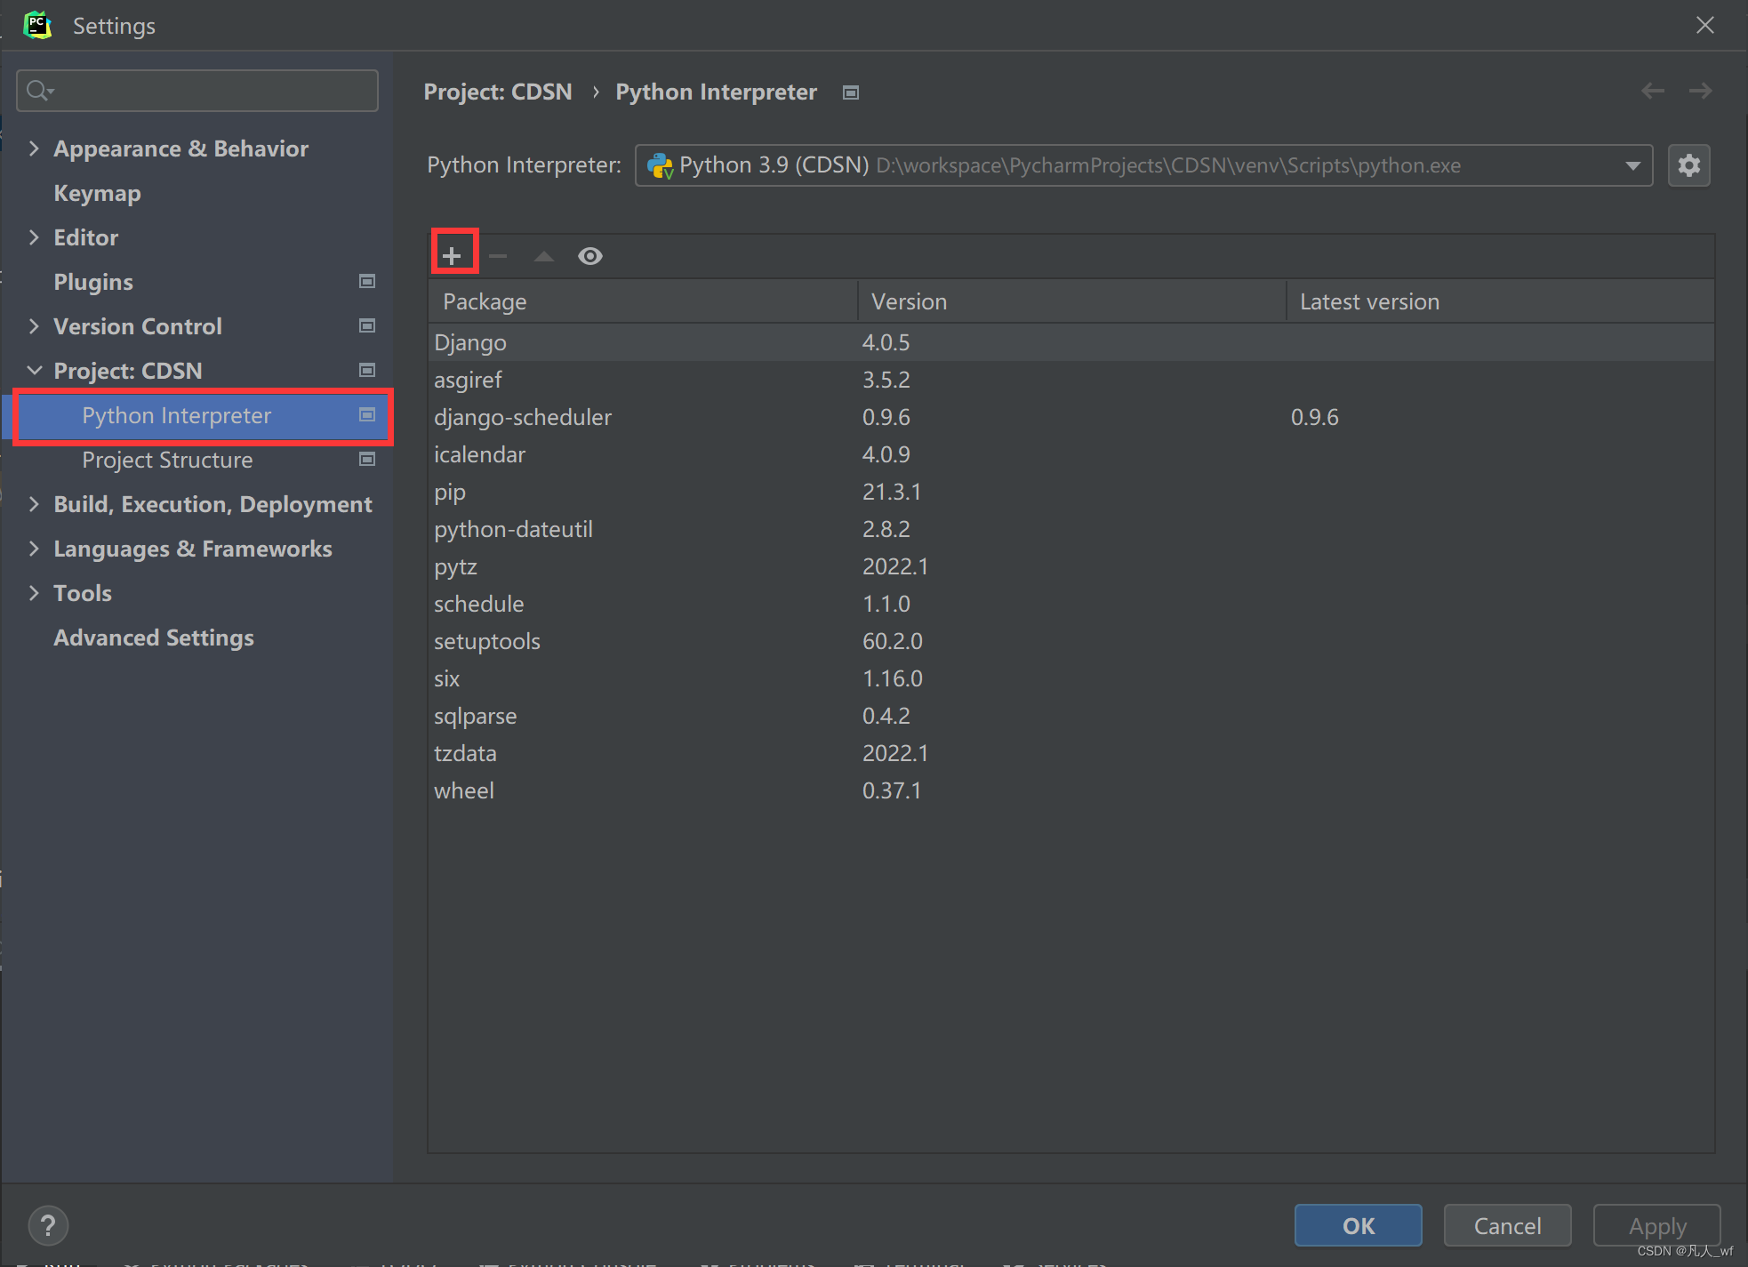Click project-level icon beside Python Interpreter breadcrumb
Screen dimensions: 1748x1267
(851, 92)
